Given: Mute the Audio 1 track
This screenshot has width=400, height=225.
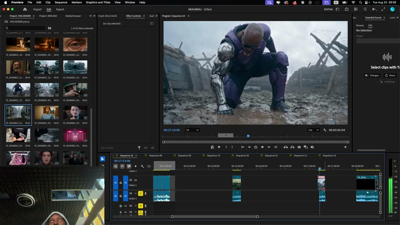Looking at the screenshot, I should pyautogui.click(x=136, y=193).
